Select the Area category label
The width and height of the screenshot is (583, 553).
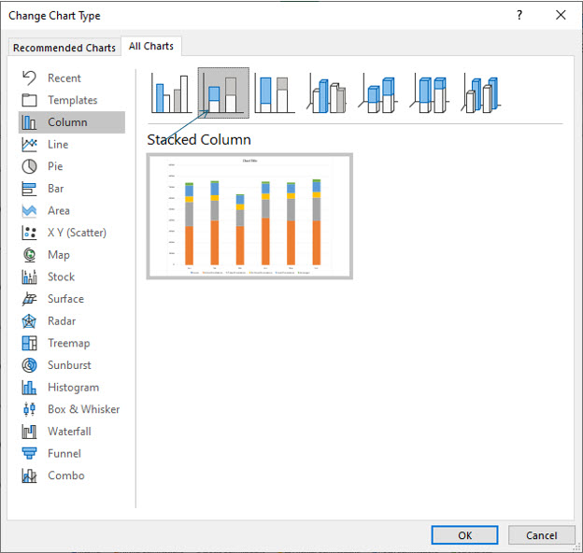click(59, 211)
